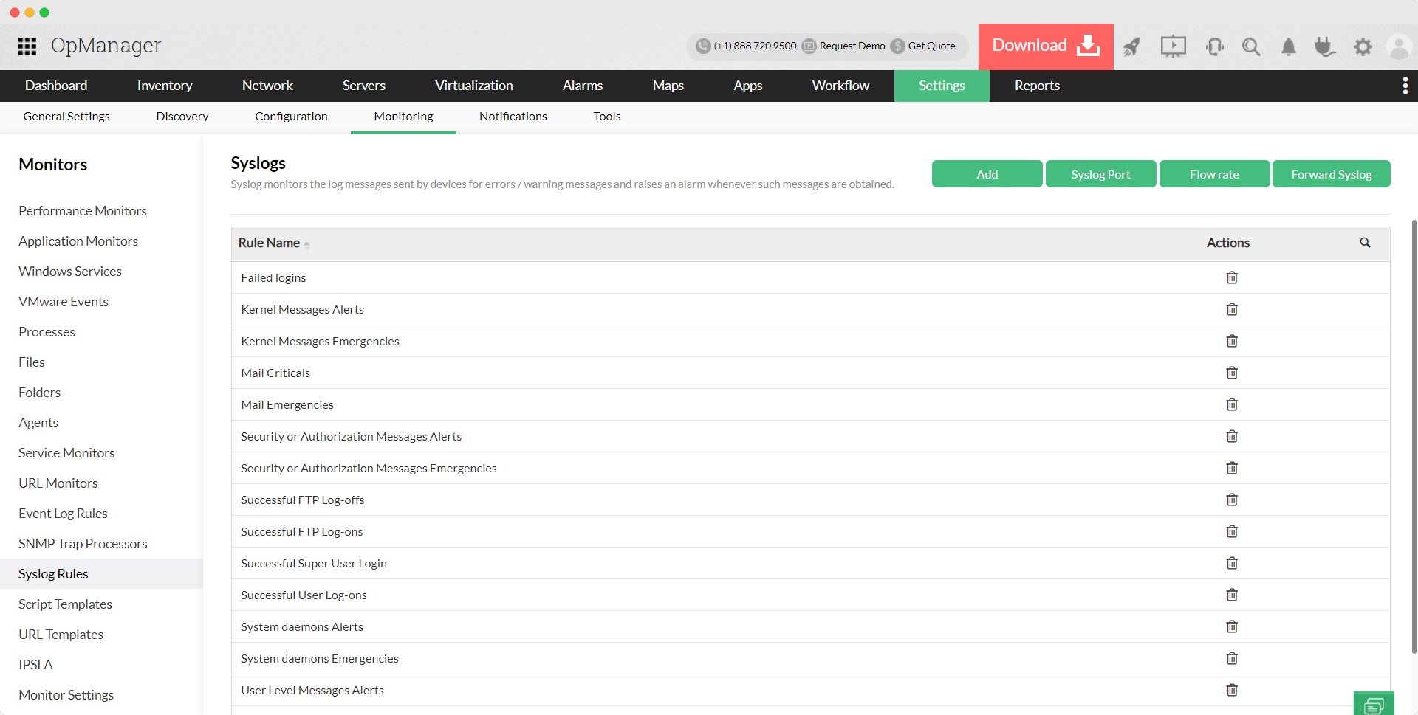Open the plugin/add-ons plug icon

pyautogui.click(x=1326, y=46)
